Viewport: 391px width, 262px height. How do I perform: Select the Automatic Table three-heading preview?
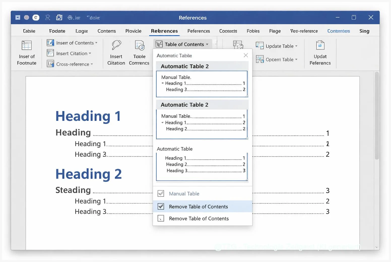click(x=202, y=167)
